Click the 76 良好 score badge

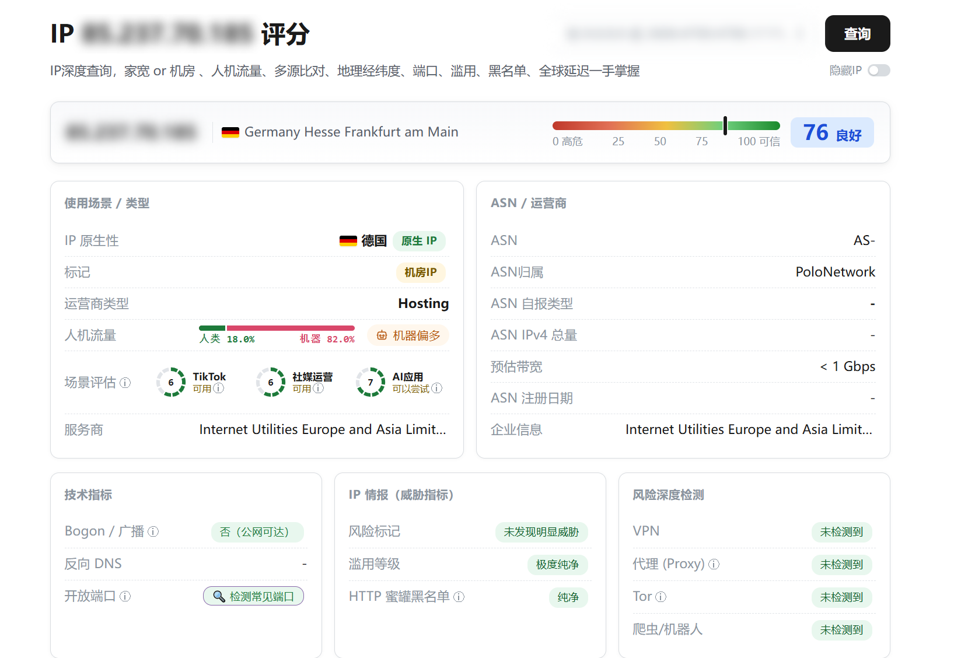[x=832, y=132]
